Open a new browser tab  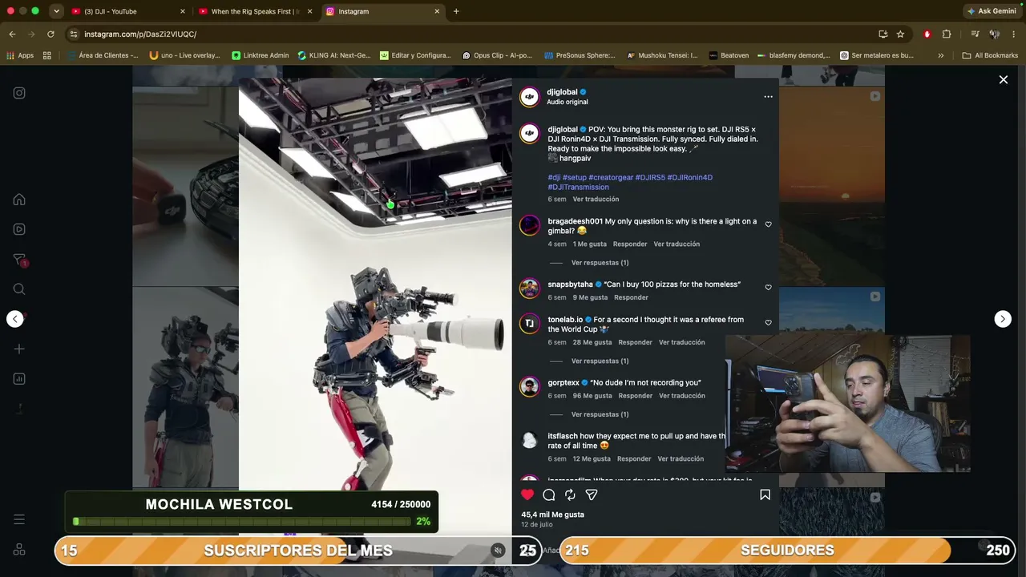click(456, 11)
